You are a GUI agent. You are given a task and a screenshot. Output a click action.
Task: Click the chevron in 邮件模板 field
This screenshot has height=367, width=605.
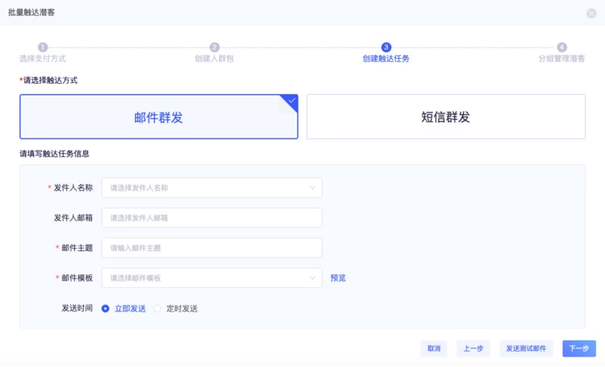(312, 278)
